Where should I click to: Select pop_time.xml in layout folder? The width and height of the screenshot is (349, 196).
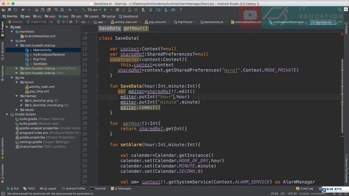[39, 91]
